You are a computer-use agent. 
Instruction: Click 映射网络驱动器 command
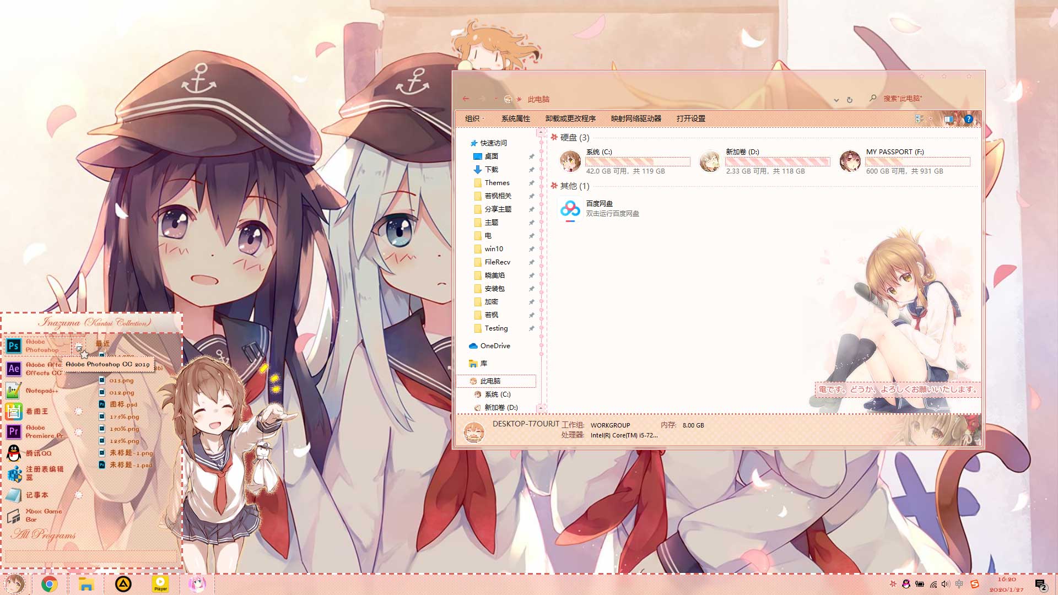point(636,118)
